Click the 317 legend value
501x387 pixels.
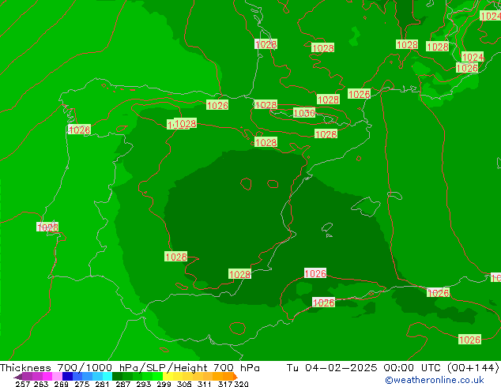225,384
